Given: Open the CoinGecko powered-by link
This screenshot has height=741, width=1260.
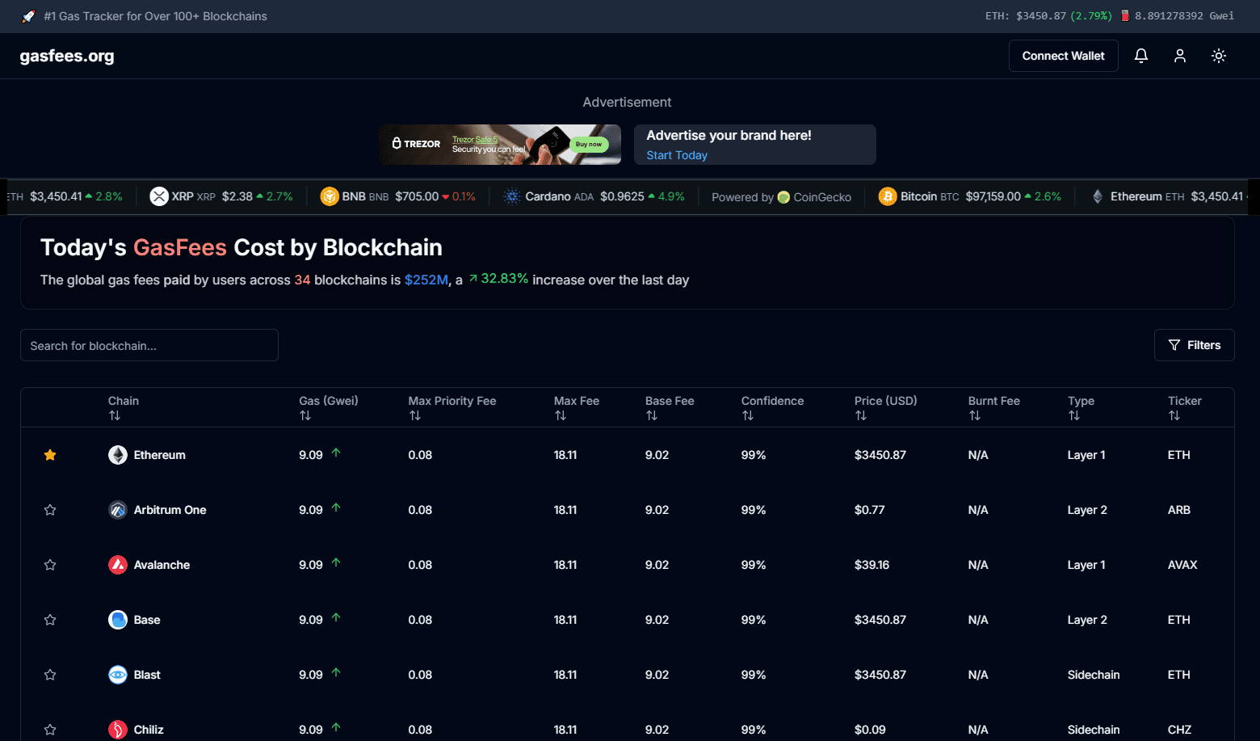Looking at the screenshot, I should coord(781,197).
